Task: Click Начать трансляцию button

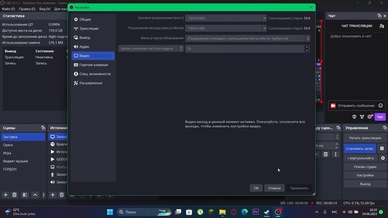Action: [x=365, y=138]
